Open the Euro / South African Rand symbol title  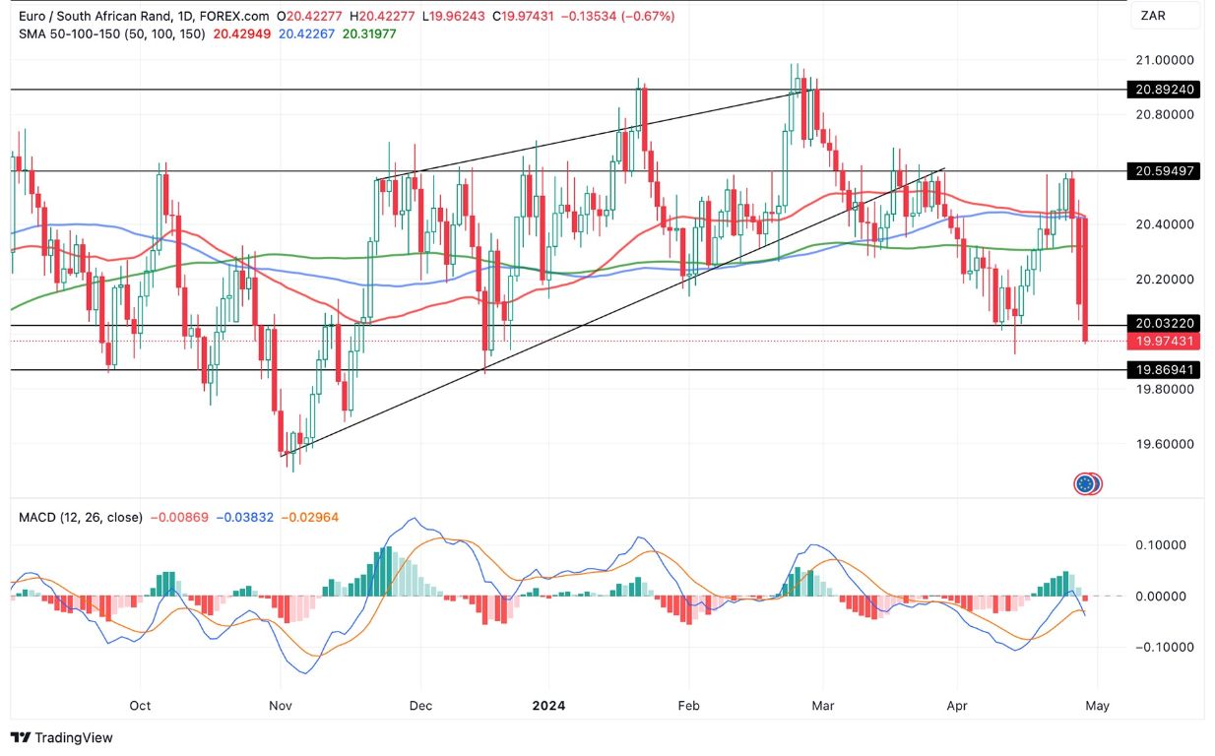click(x=94, y=16)
